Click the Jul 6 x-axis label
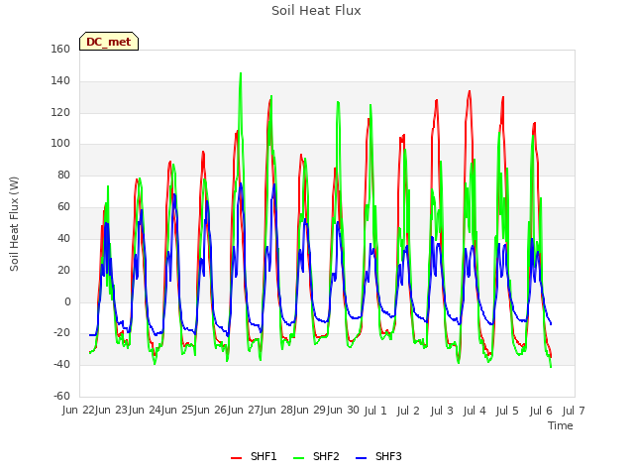The image size is (634, 476). tap(541, 411)
